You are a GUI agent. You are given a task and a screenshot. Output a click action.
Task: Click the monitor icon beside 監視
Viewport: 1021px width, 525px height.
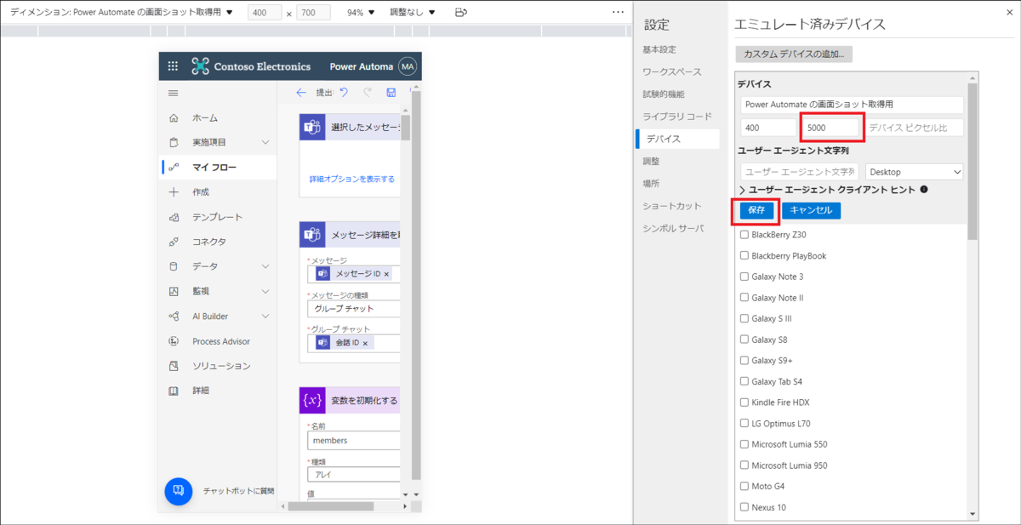pyautogui.click(x=174, y=291)
